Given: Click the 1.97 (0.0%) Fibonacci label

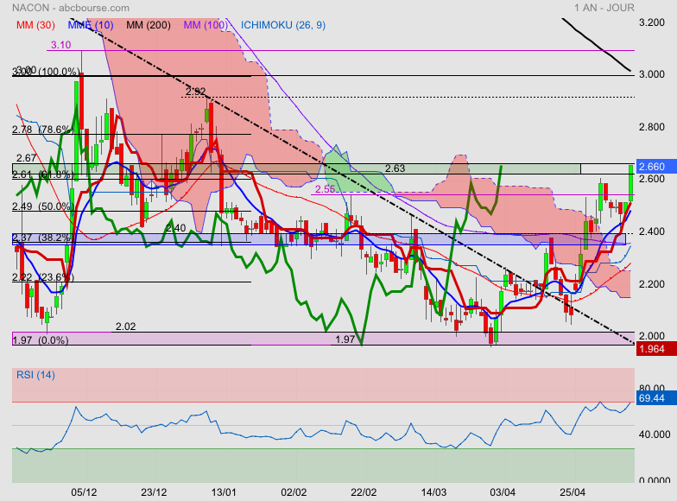Looking at the screenshot, I should [x=40, y=340].
